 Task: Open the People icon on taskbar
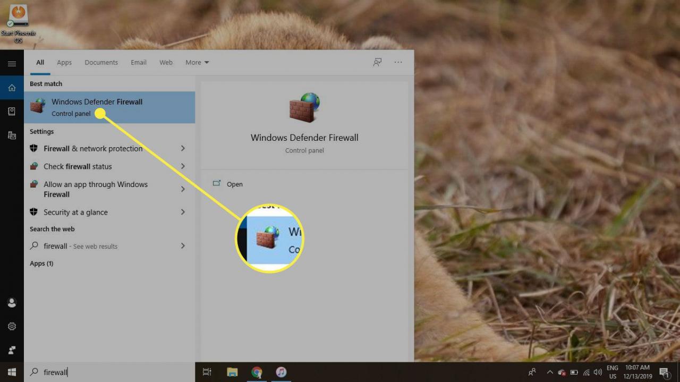point(532,372)
